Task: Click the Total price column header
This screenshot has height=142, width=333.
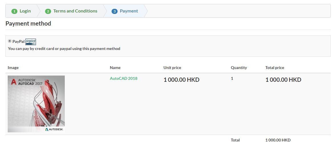Action: (275, 68)
